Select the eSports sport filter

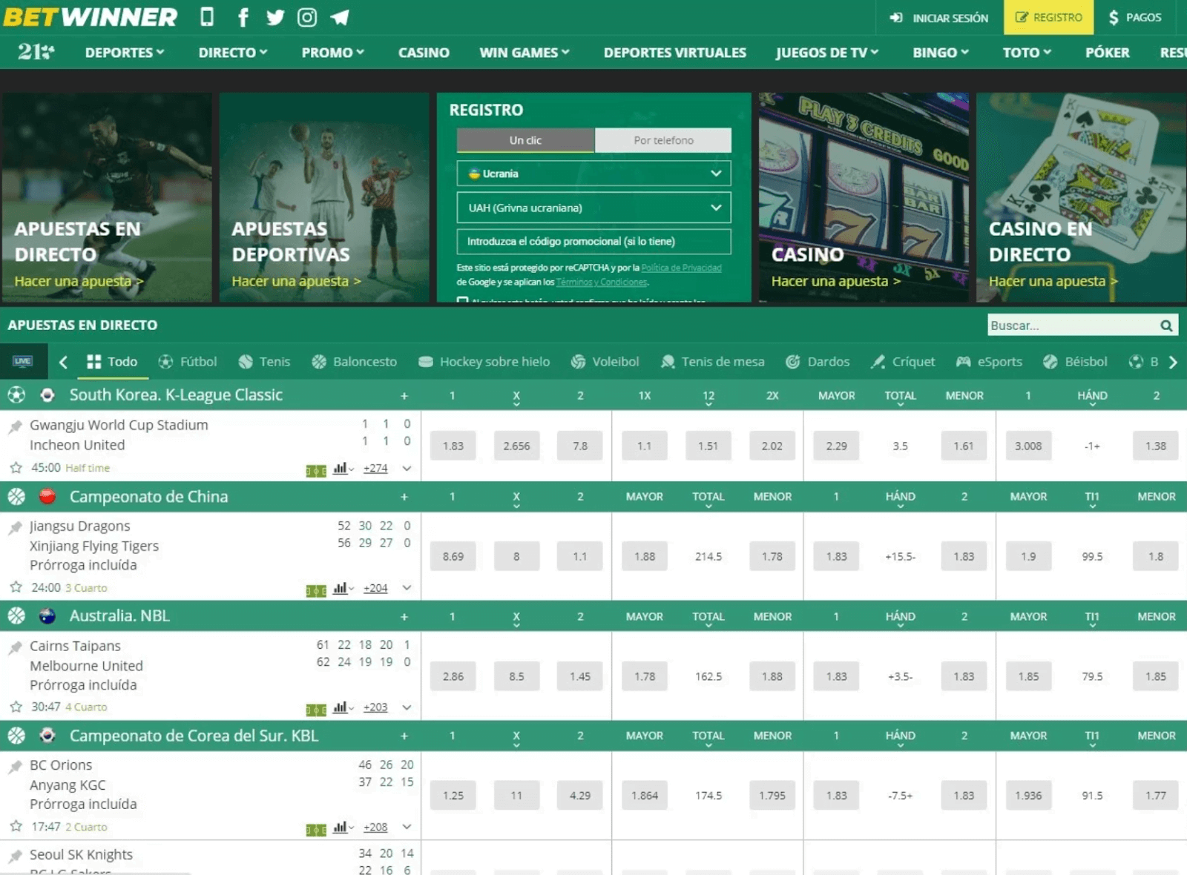989,362
